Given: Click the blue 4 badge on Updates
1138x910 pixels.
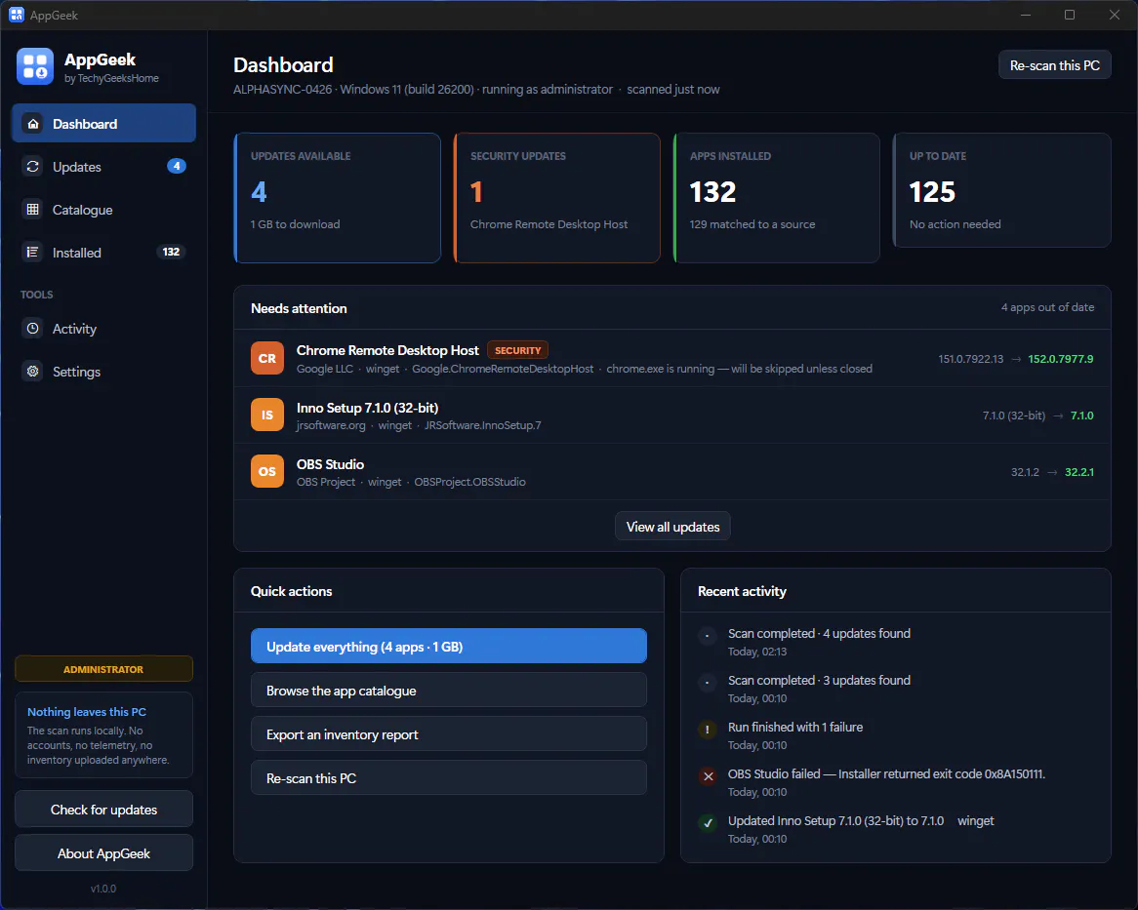Looking at the screenshot, I should click(177, 166).
